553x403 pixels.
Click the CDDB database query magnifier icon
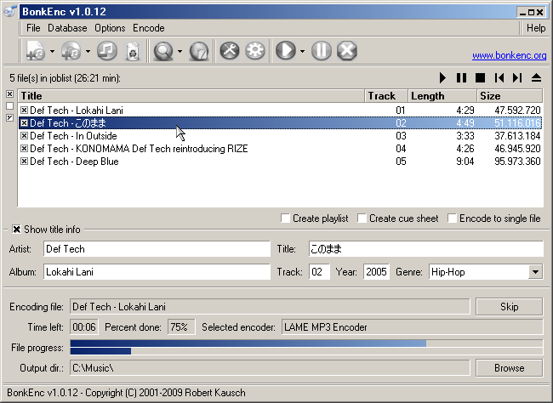pos(162,51)
